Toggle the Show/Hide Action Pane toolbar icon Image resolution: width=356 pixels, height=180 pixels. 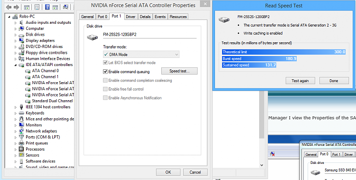(55, 7)
